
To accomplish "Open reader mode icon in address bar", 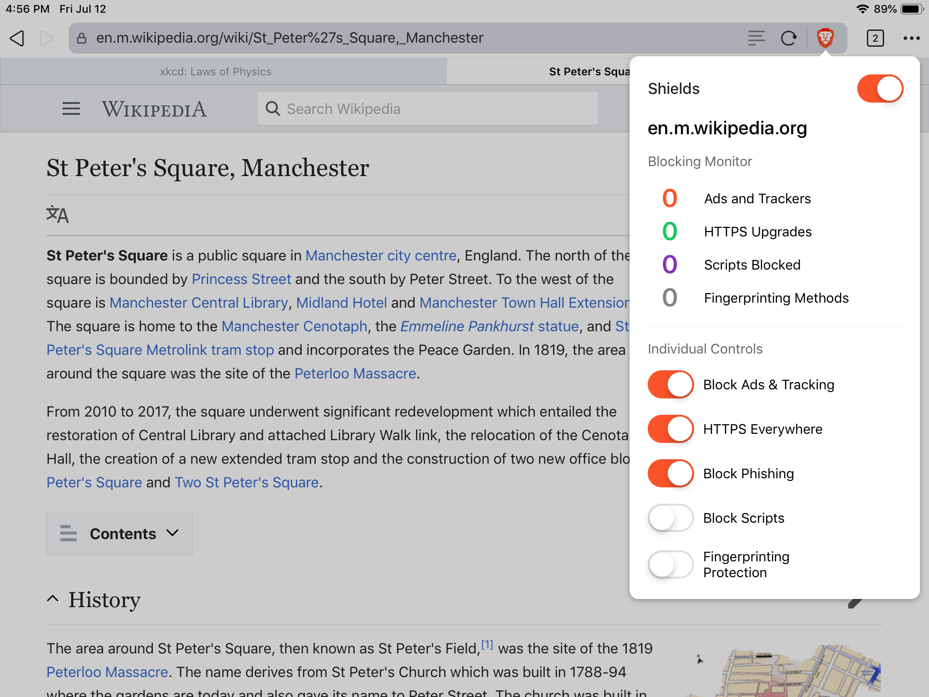I will tap(756, 38).
